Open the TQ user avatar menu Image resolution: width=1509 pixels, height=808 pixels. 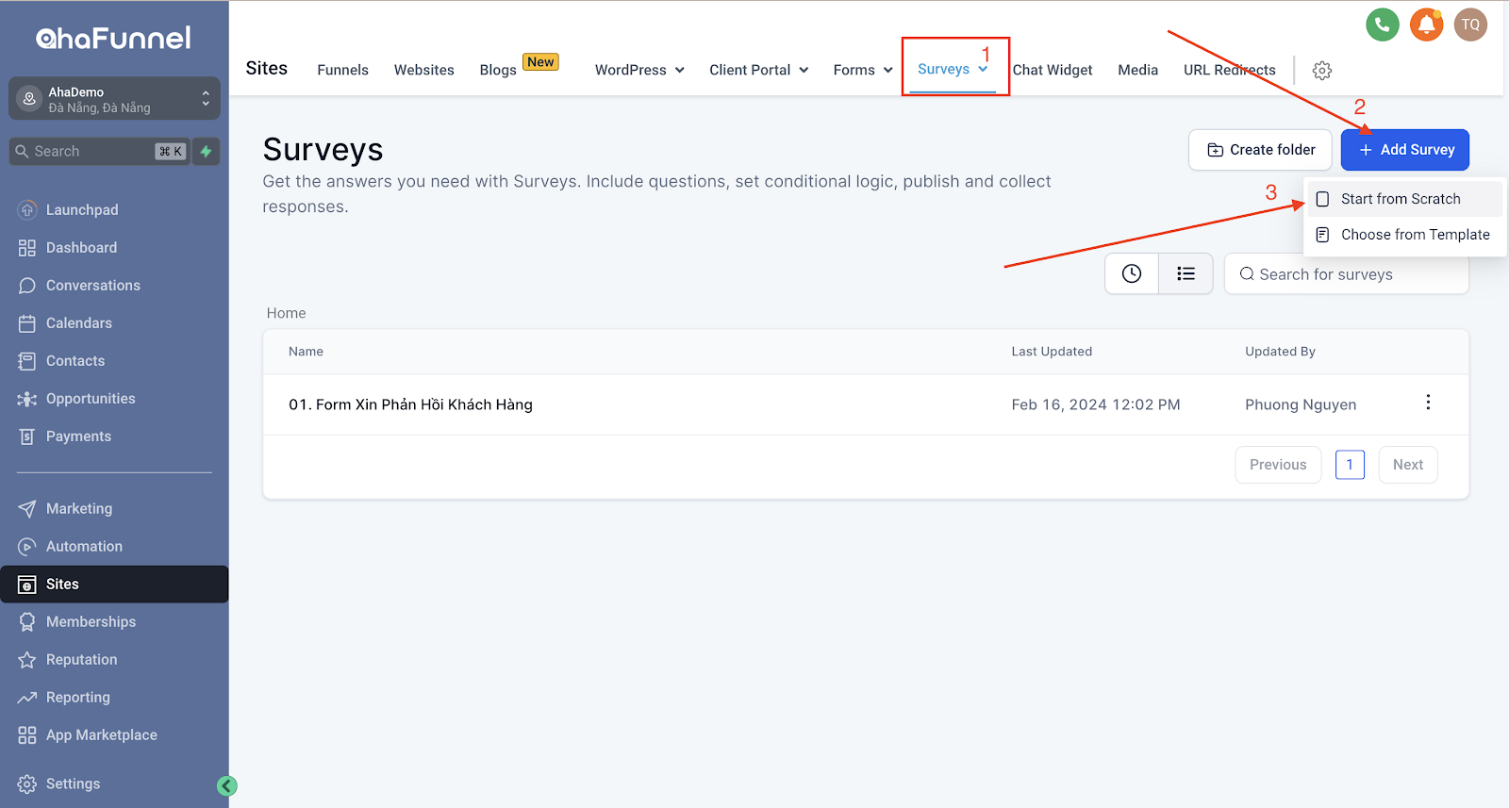click(x=1470, y=25)
